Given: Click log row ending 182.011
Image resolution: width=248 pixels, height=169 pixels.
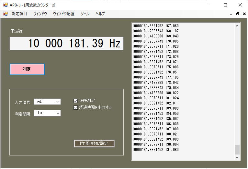Looking at the screenshot, I should 155,103.
